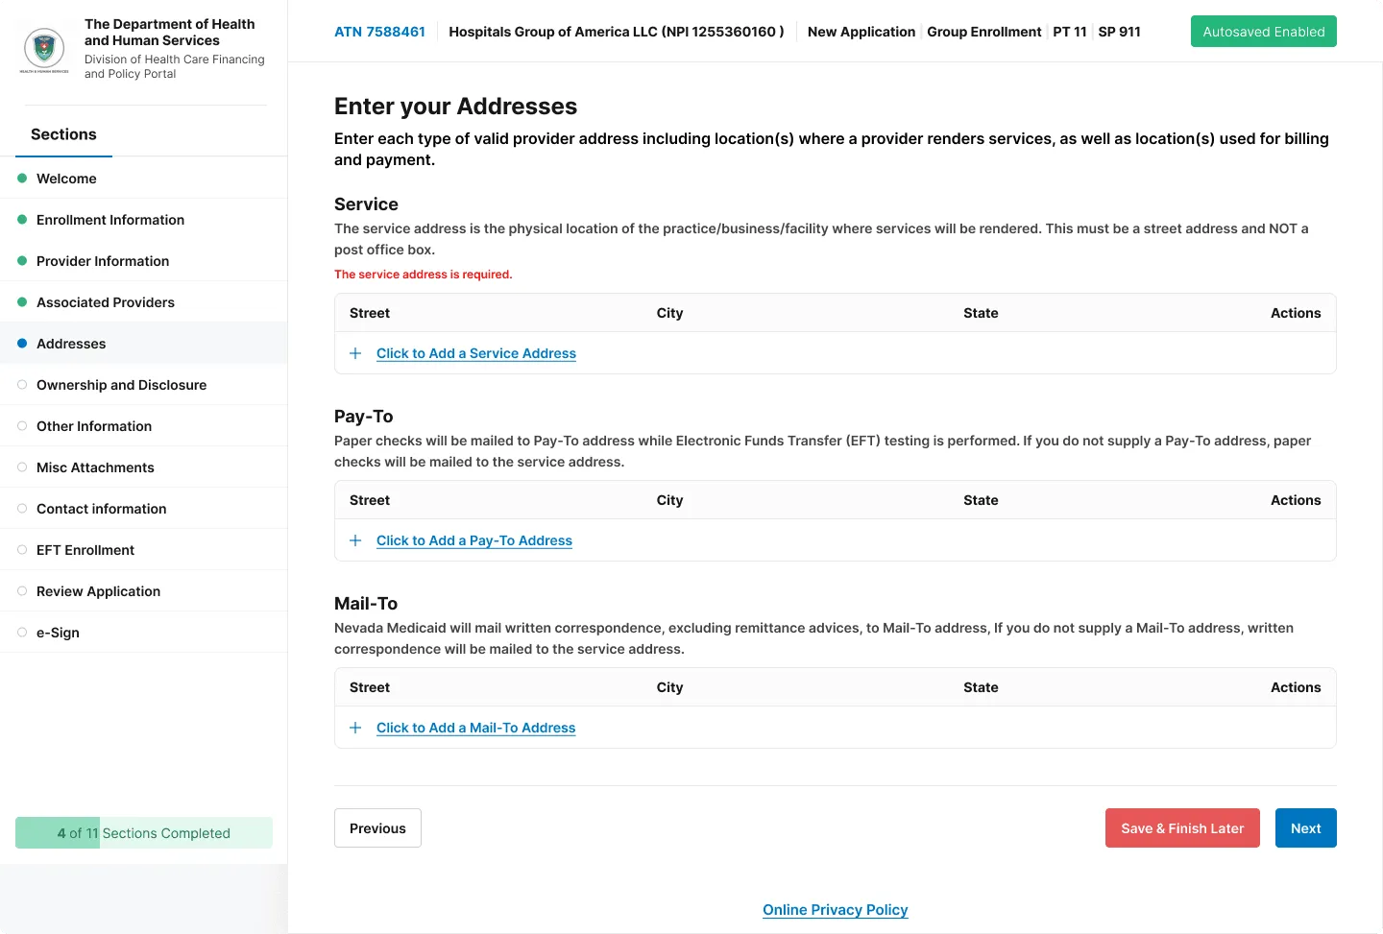Click to Add a Mail-To Address link
Viewport: 1383px width, 934px height.
tap(476, 728)
